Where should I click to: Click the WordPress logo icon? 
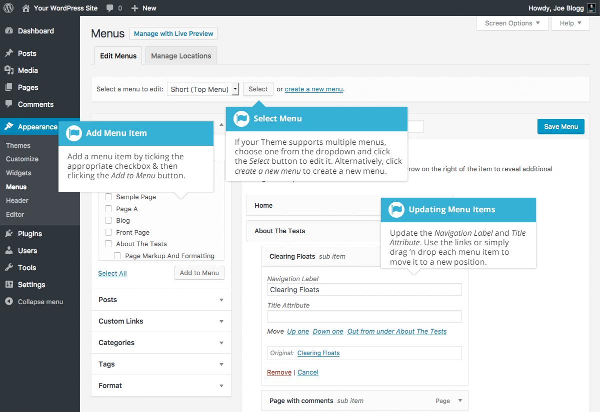click(x=8, y=8)
